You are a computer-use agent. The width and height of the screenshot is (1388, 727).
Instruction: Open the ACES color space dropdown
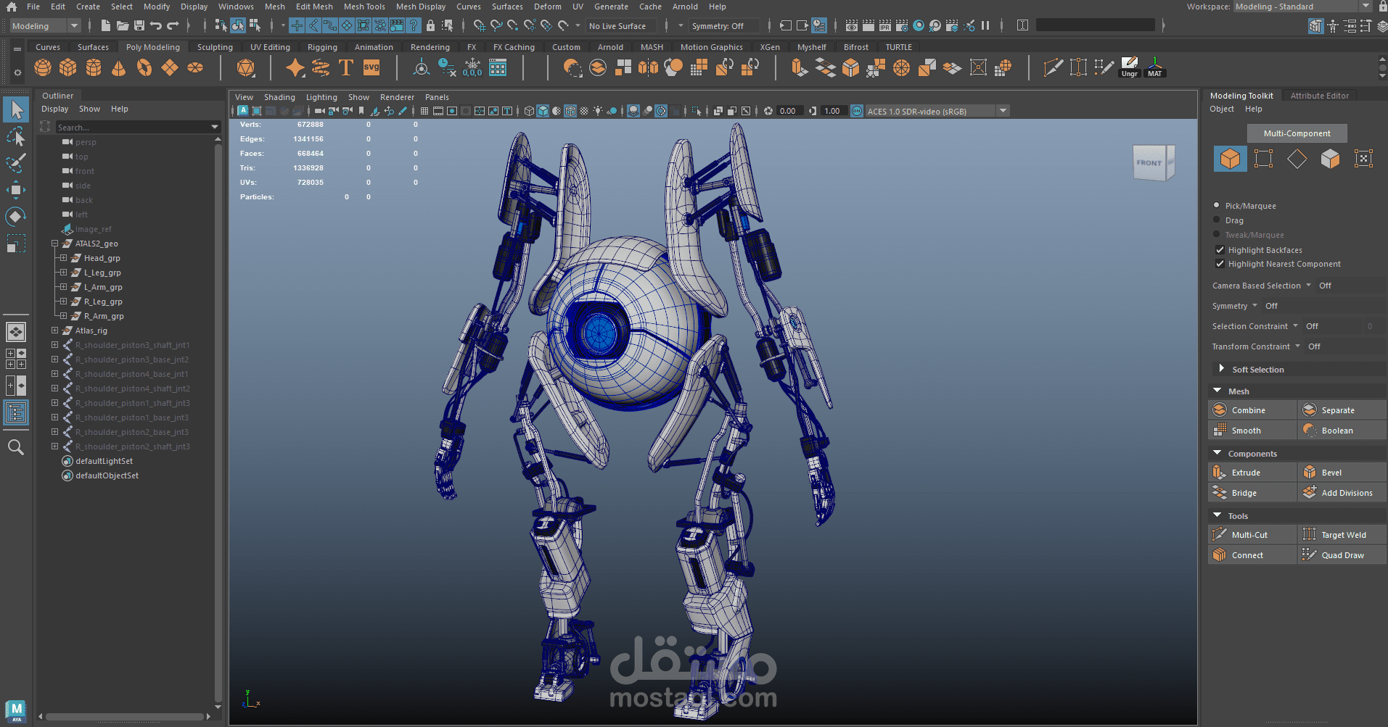pos(1003,111)
